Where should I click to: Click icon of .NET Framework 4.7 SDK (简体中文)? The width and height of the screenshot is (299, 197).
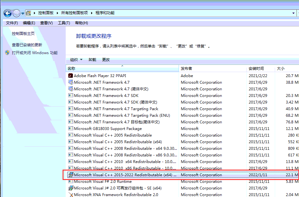pos(70,102)
